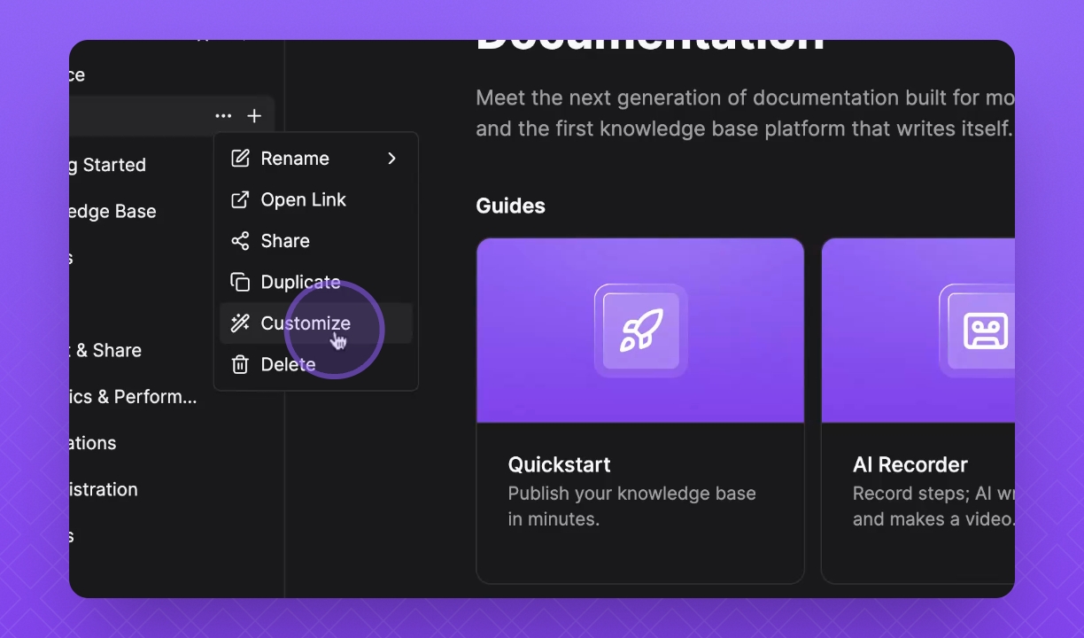Open the '& Perform...' sidebar item

point(133,397)
